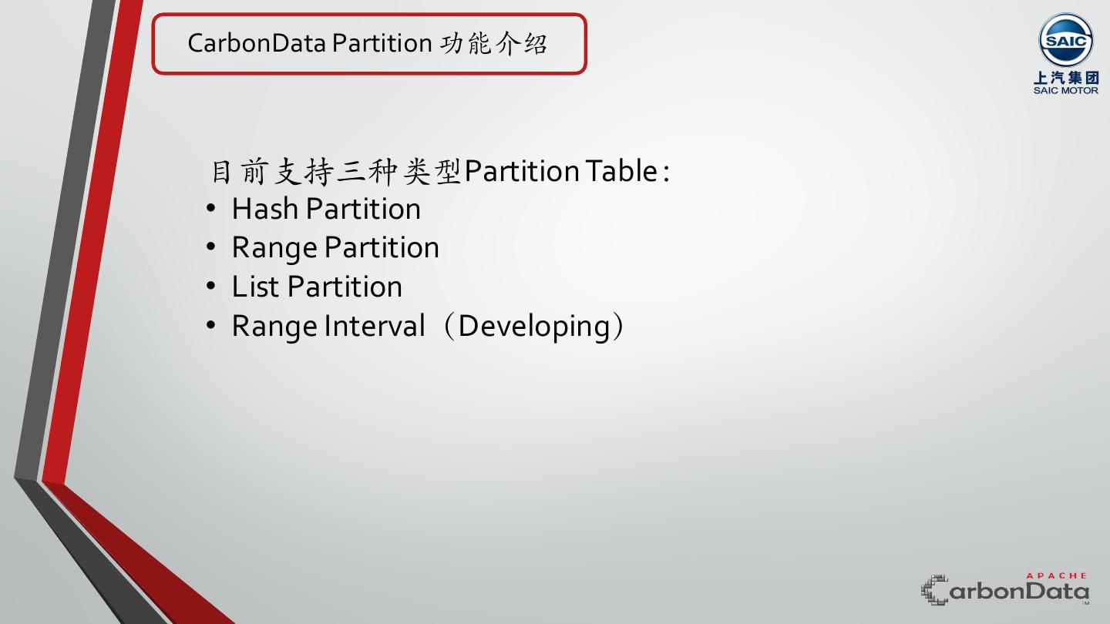Select the Range Partition bullet text

click(x=335, y=247)
